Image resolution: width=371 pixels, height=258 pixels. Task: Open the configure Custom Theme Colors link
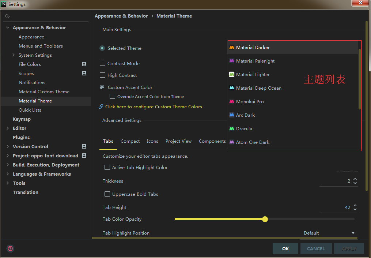click(x=154, y=106)
